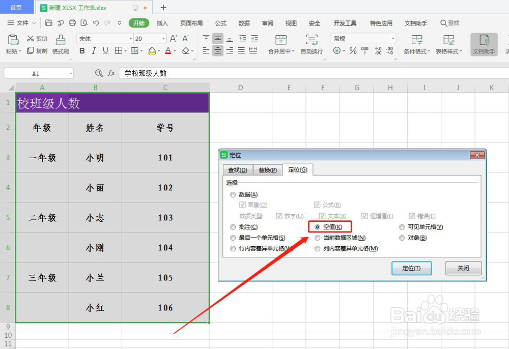Choose the 对象 objects radio option
This screenshot has height=349, width=509.
[x=402, y=237]
